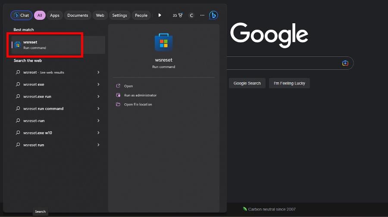
Task: Switch to the Settings filter
Action: [119, 15]
